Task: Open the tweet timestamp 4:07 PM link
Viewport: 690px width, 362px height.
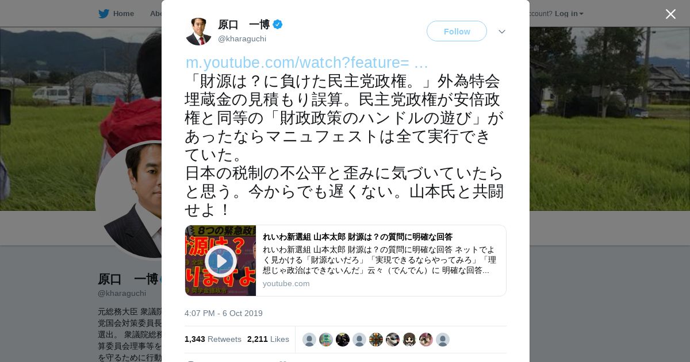Action: [x=224, y=313]
